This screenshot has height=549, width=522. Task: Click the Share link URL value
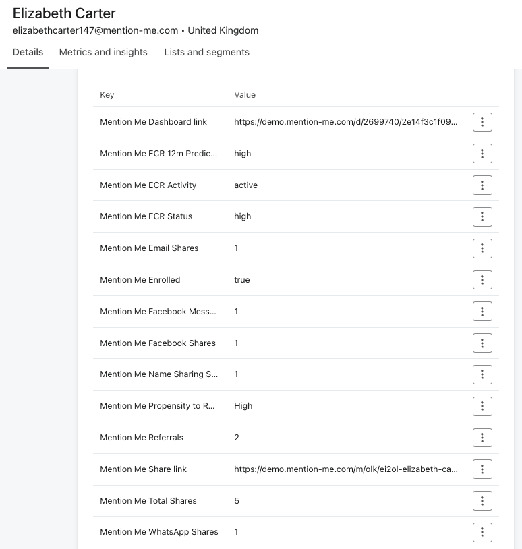[346, 469]
